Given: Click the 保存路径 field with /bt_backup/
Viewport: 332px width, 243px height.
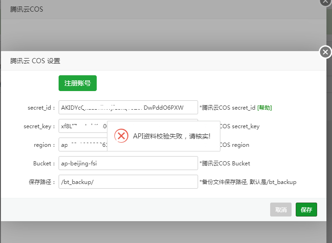Looking at the screenshot, I should click(x=128, y=182).
